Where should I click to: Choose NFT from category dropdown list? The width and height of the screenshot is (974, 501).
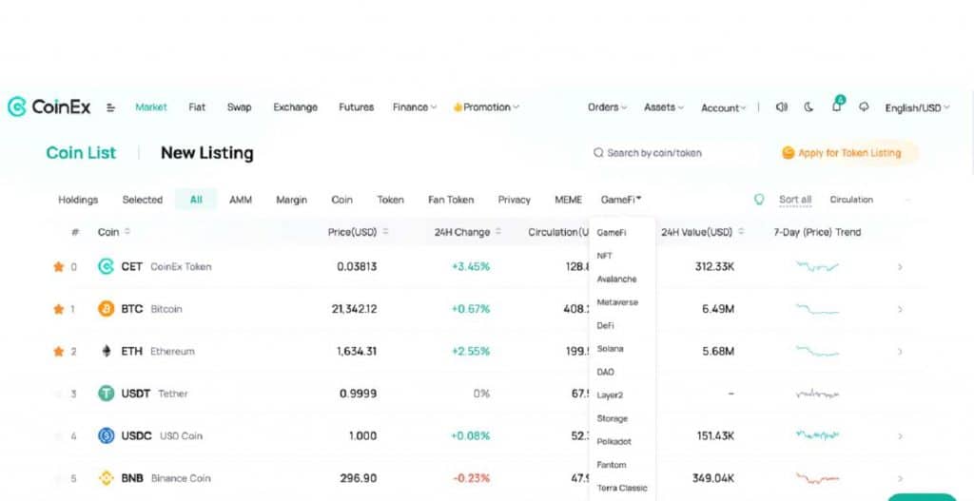click(x=604, y=256)
